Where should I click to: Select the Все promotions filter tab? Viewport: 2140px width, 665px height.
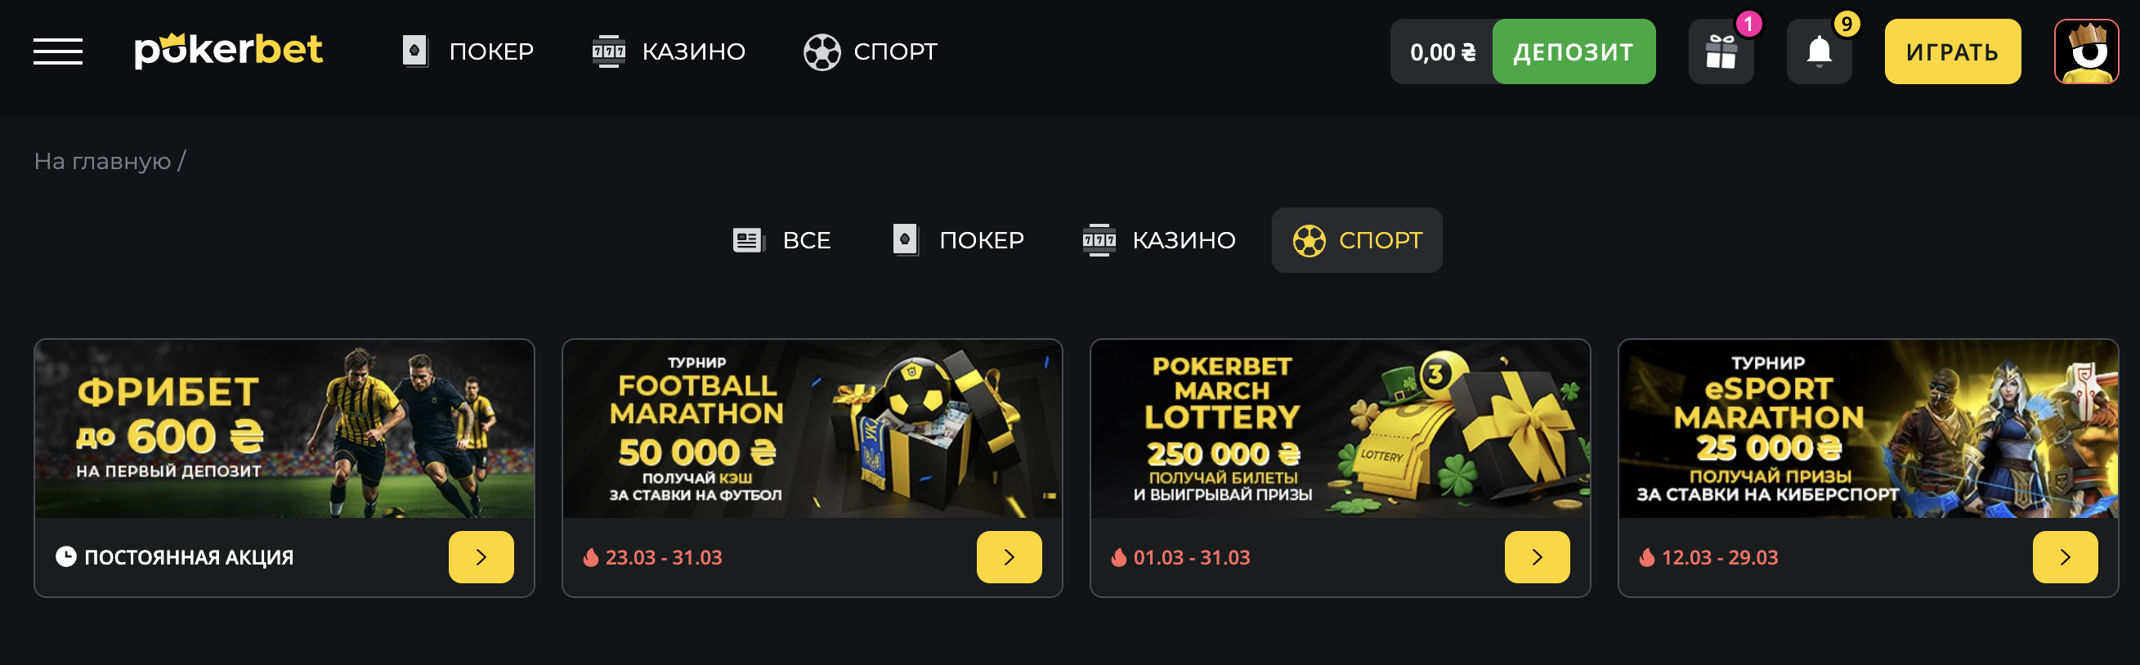coord(781,240)
